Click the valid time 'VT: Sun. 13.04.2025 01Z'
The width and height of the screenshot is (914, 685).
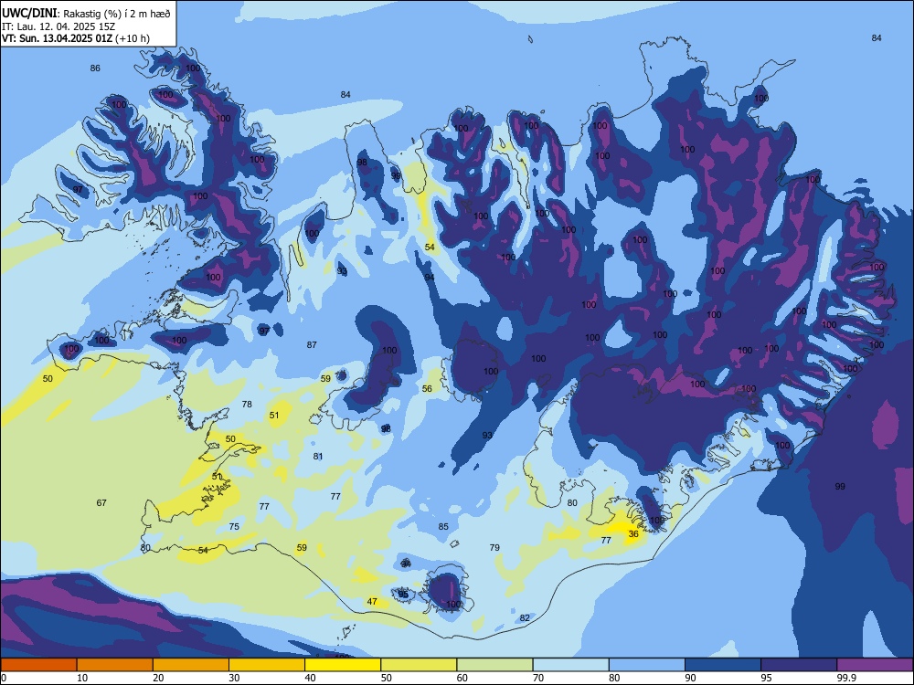(57, 38)
